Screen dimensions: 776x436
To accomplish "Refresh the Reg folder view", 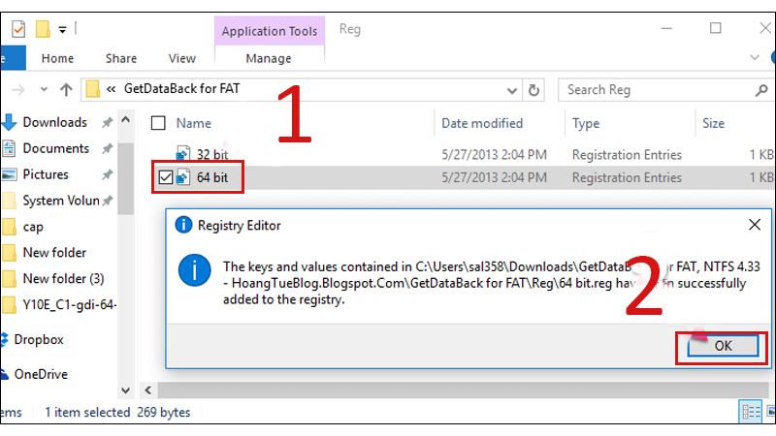I will point(533,90).
